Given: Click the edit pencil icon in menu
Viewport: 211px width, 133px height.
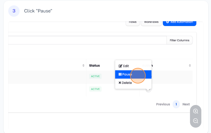Looking at the screenshot, I should tap(120, 66).
